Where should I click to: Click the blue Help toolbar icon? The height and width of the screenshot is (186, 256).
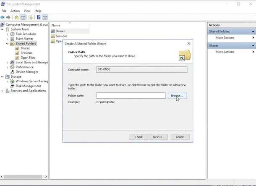click(39, 17)
